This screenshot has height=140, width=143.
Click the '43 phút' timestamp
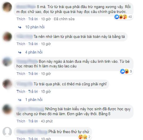point(47,121)
